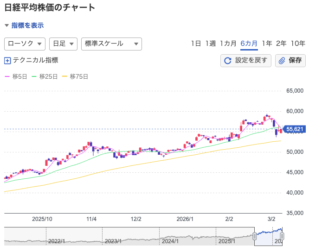Toggle the 移5日 moving average legend
Screen dimensions: 309x252
click(16, 76)
